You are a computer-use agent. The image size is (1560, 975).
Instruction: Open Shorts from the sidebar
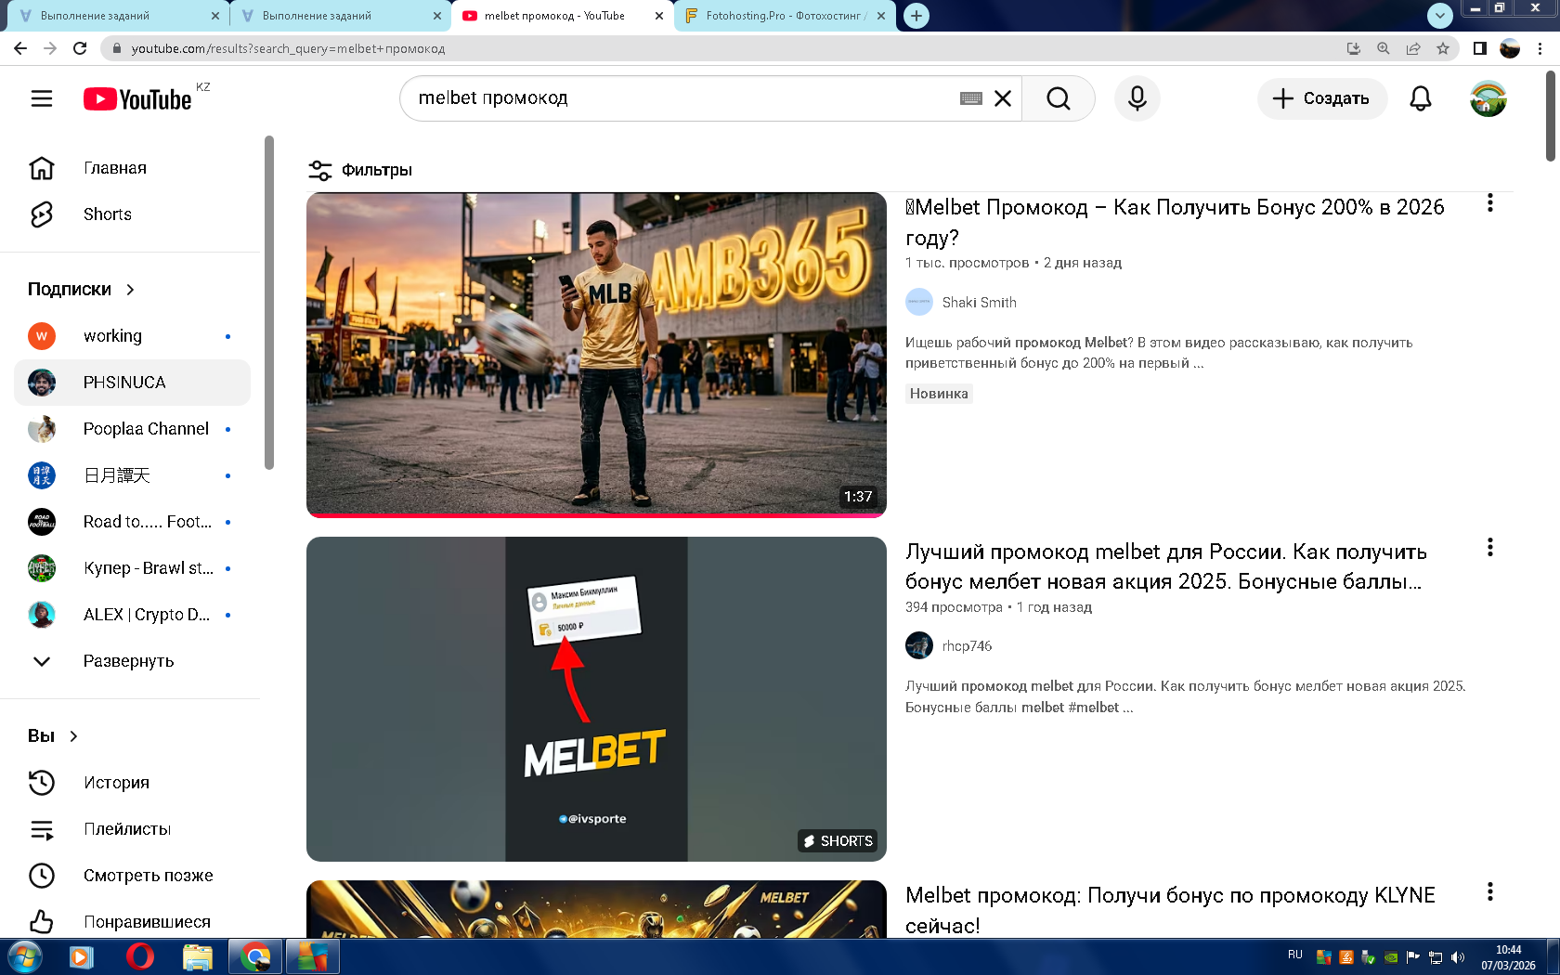click(107, 214)
